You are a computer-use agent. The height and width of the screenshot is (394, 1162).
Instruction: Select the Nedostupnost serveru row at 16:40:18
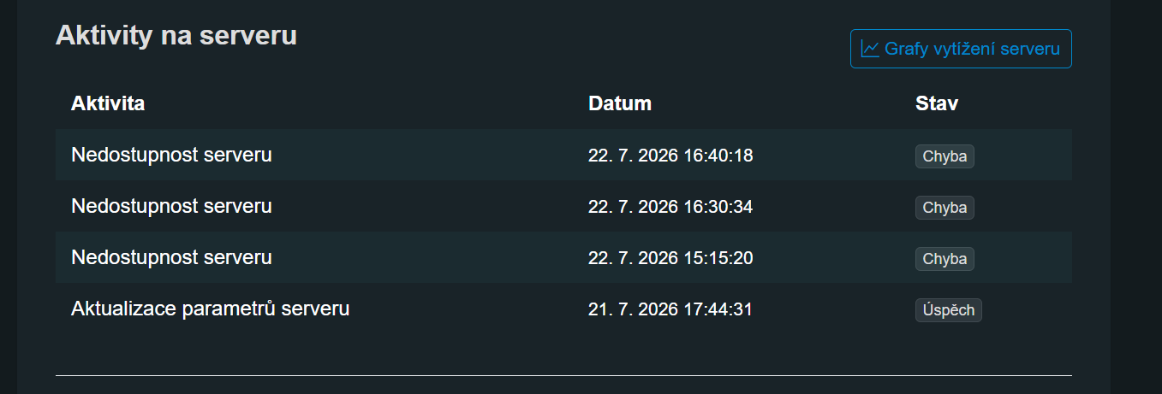[563, 155]
